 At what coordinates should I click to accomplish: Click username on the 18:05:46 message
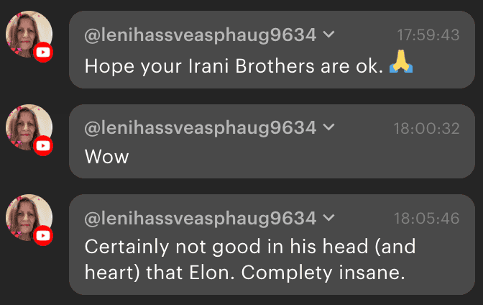coord(200,217)
